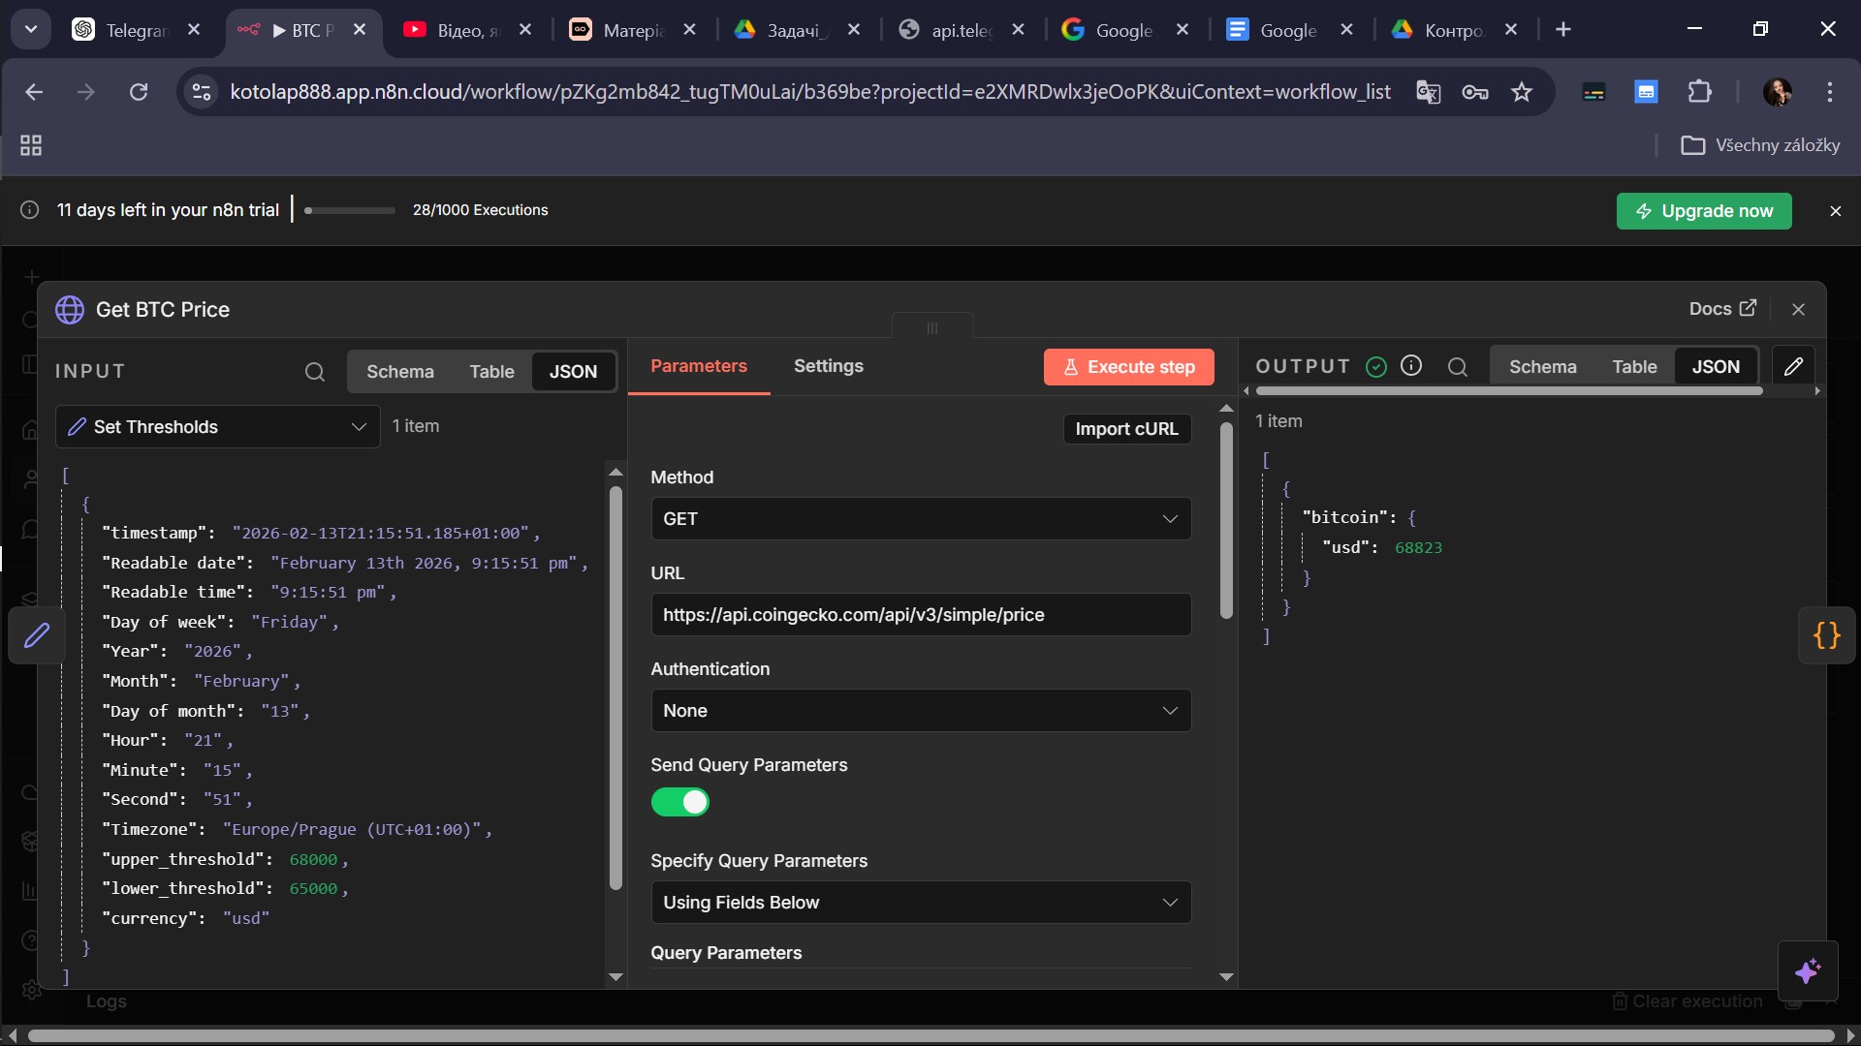Open the Authentication None dropdown
Viewport: 1861px width, 1046px height.
click(x=921, y=711)
